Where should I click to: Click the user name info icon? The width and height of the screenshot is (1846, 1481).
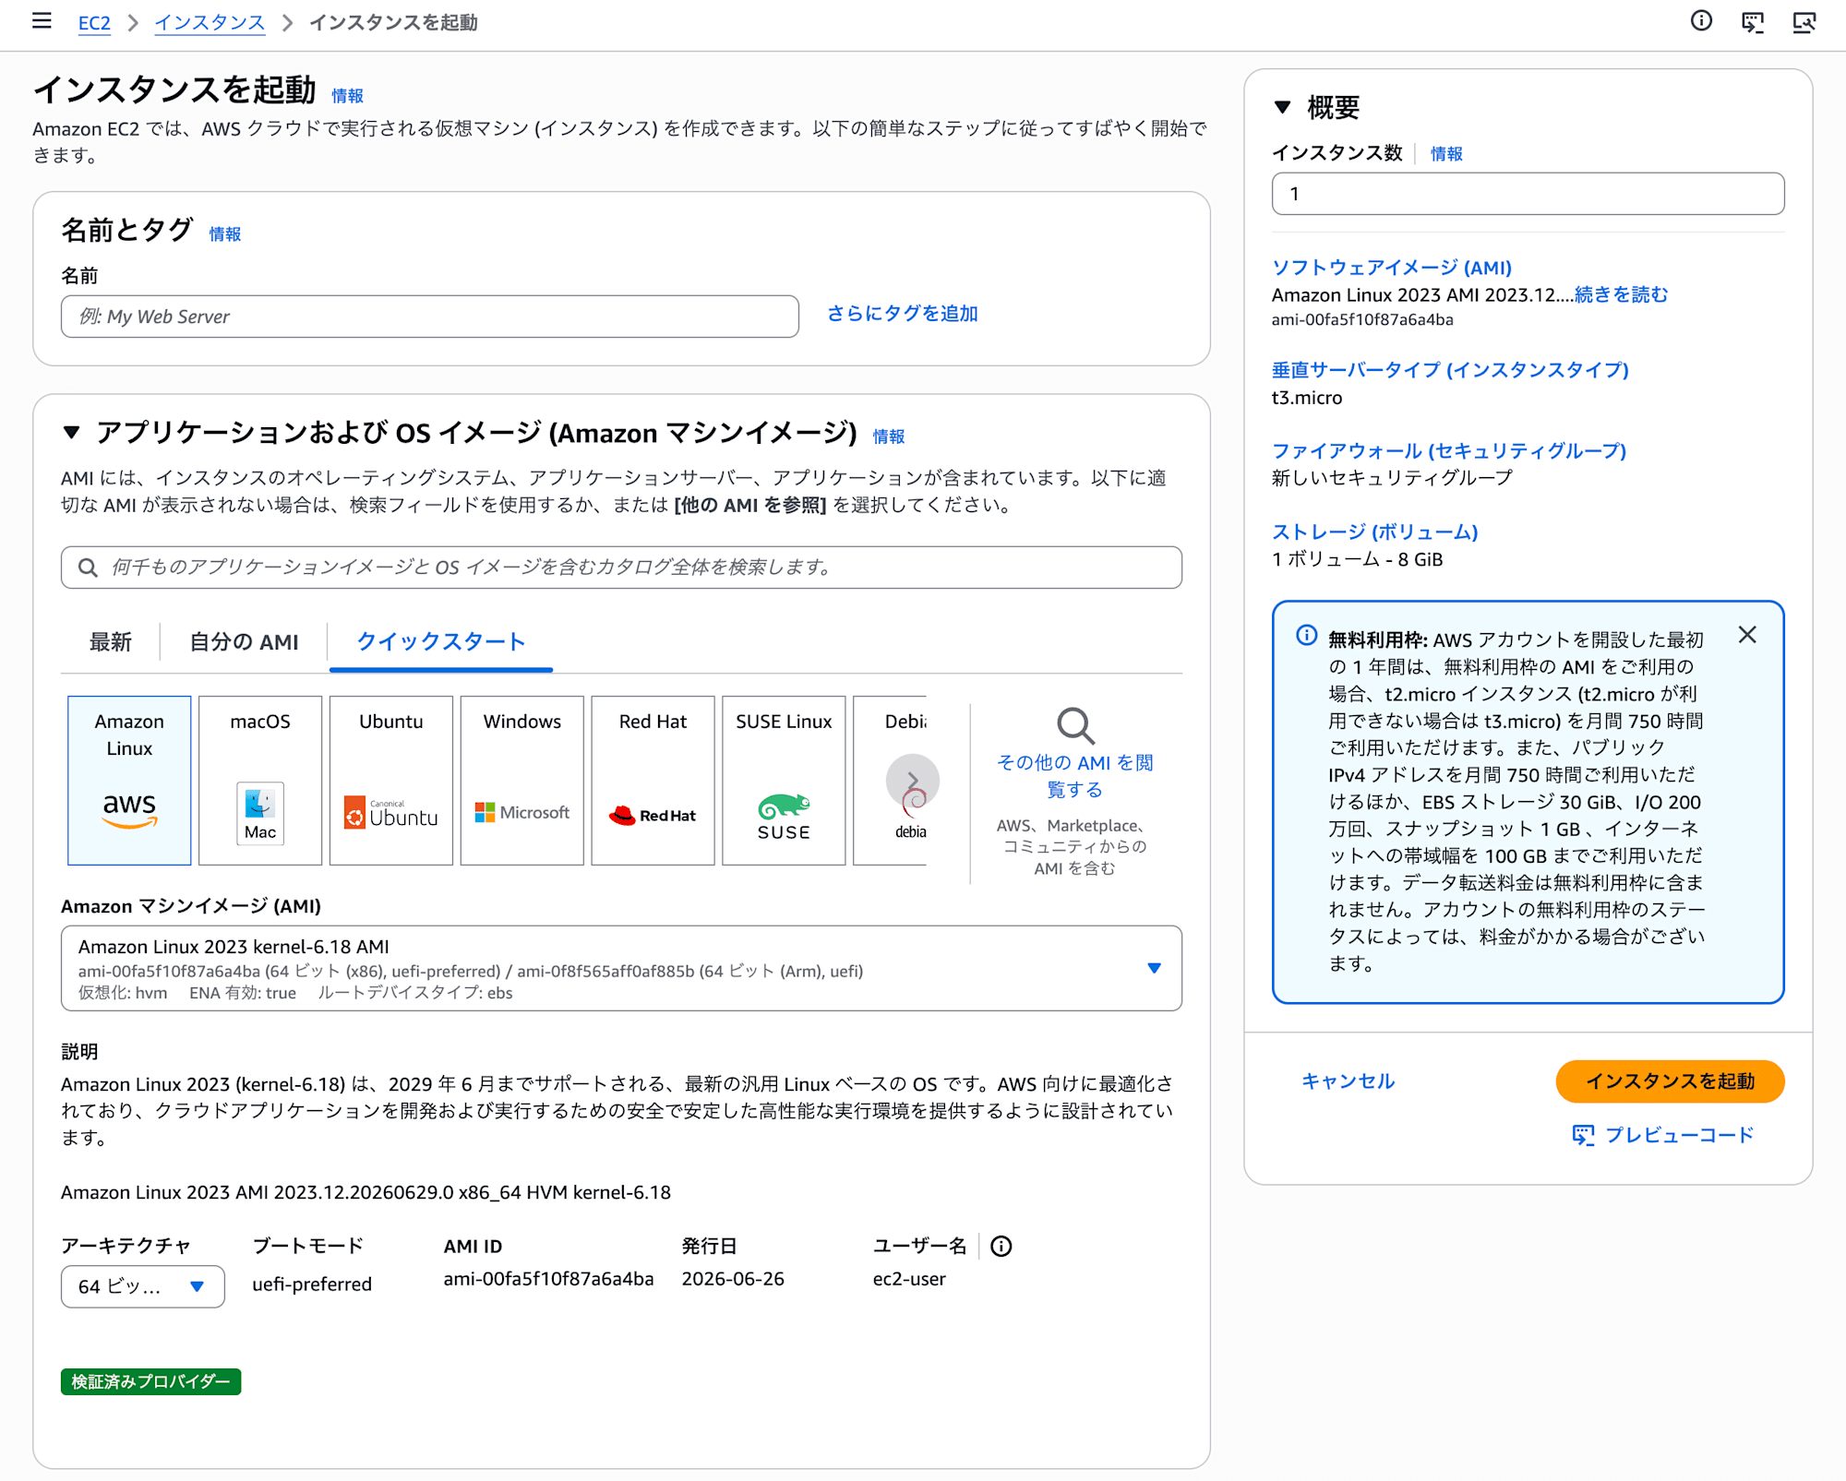1001,1247
